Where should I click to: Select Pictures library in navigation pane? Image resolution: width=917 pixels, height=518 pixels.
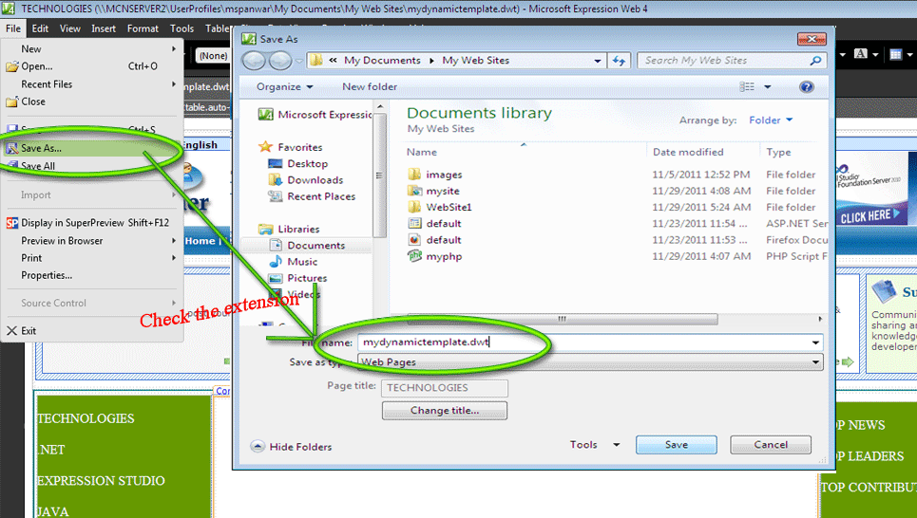coord(307,278)
